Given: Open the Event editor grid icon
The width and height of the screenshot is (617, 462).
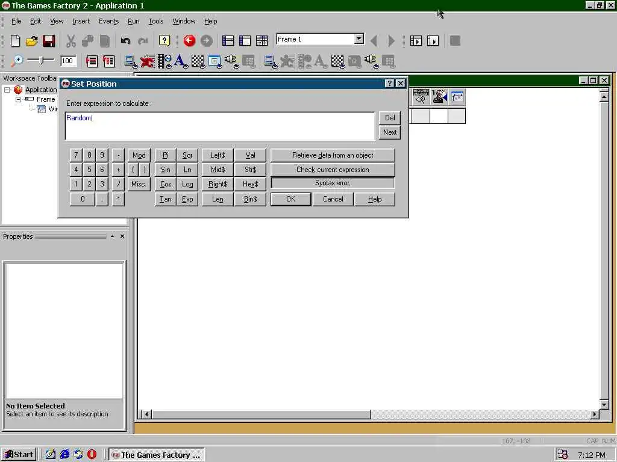Looking at the screenshot, I should (x=262, y=40).
